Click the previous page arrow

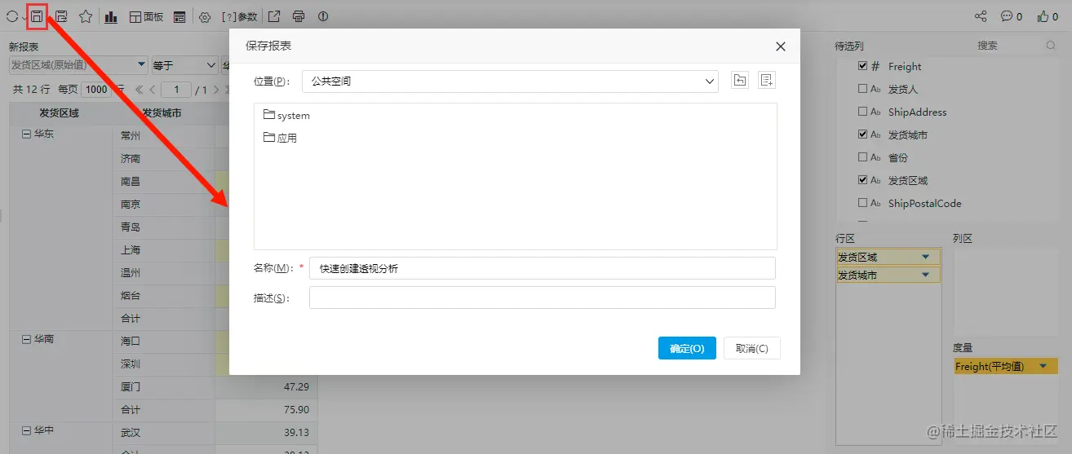tap(152, 90)
